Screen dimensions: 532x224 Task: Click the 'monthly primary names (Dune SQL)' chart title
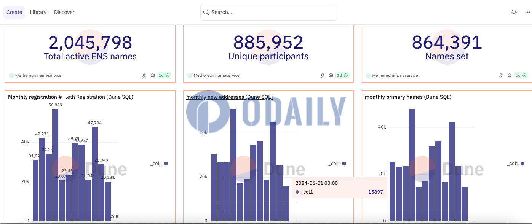408,97
